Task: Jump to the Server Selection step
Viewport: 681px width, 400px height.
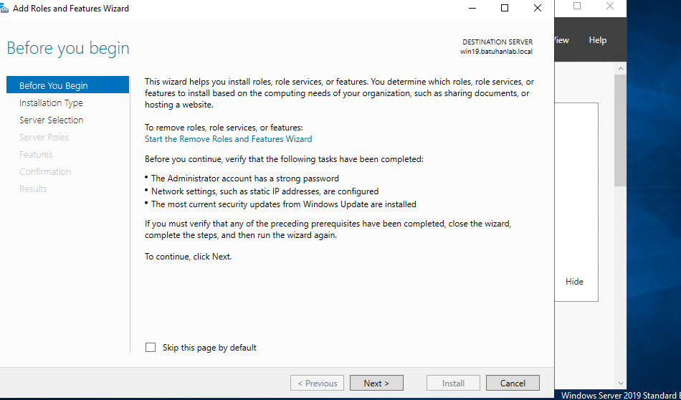Action: click(51, 120)
